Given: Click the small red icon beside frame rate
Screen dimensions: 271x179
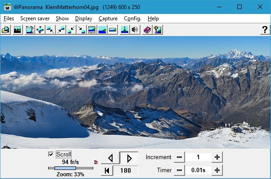Looking at the screenshot, I should tap(96, 162).
